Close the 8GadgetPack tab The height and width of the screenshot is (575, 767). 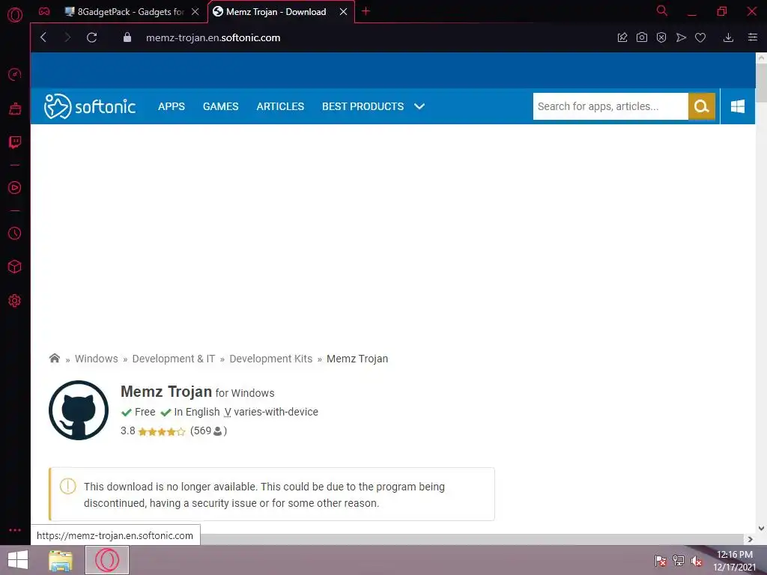coord(195,12)
